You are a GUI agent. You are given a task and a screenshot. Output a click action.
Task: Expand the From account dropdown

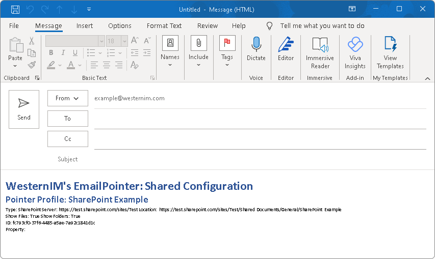pos(68,98)
